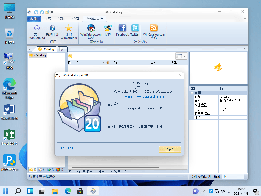The width and height of the screenshot is (261, 196).
Task: Open the 添加 ribbon tab
Action: click(62, 19)
